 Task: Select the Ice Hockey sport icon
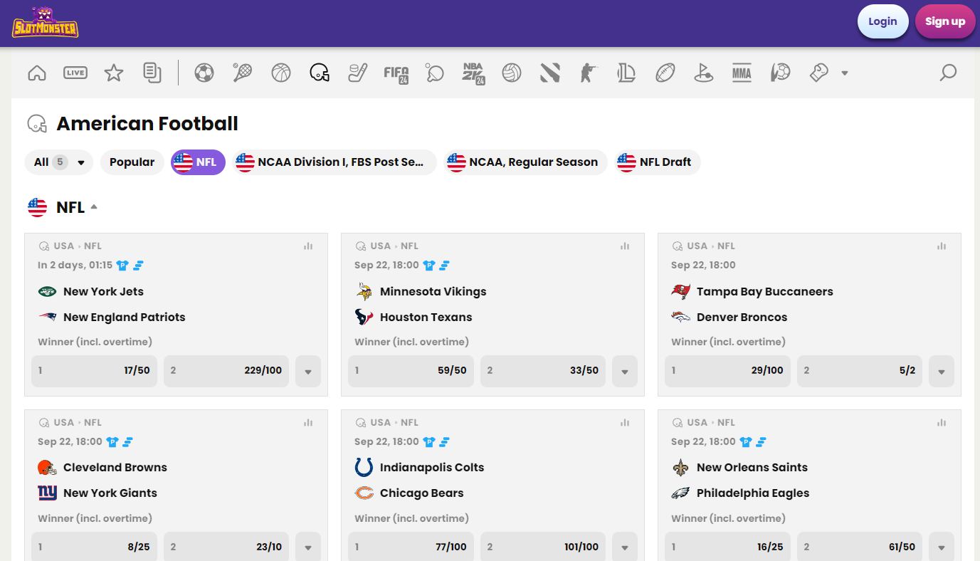coord(357,73)
